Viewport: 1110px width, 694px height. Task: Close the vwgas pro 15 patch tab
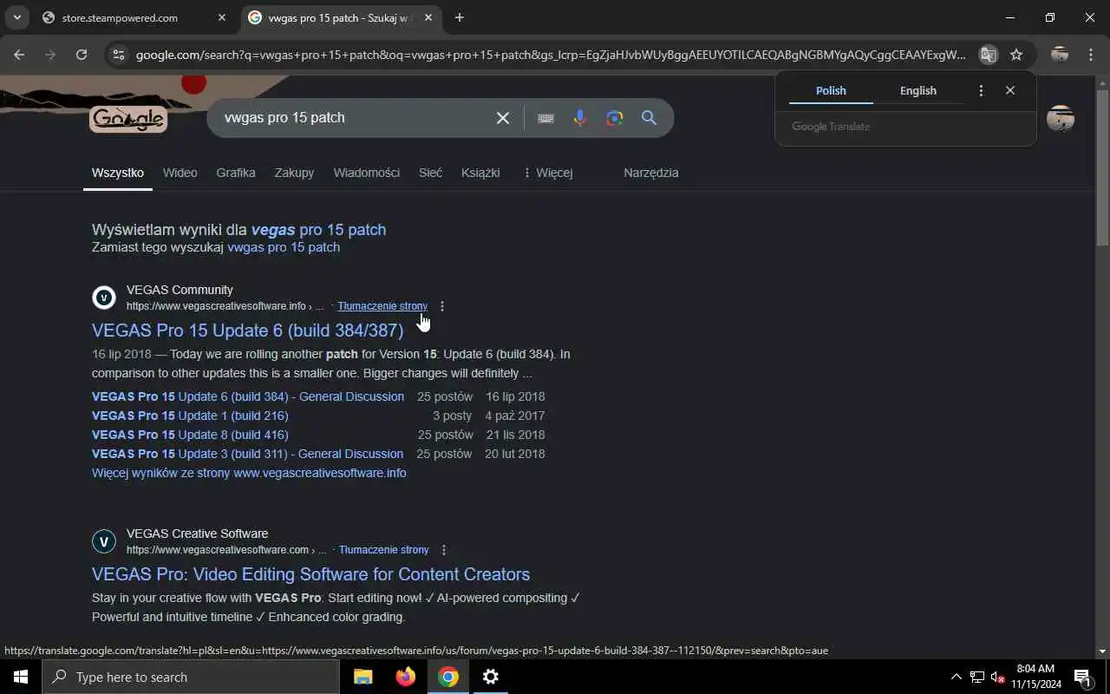(x=428, y=17)
